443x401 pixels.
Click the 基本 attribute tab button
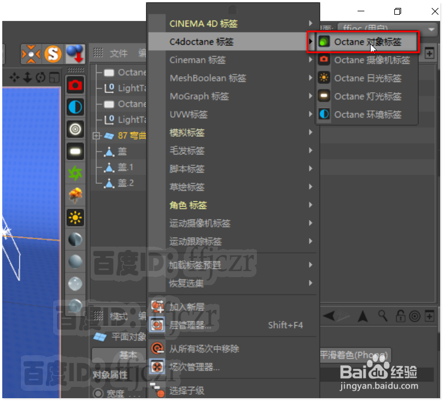[x=119, y=355]
